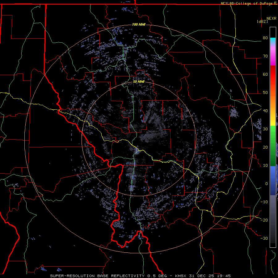This screenshot has width=278, height=278.
Task: Select the 60 value on dBZ scale
Action: (265, 74)
